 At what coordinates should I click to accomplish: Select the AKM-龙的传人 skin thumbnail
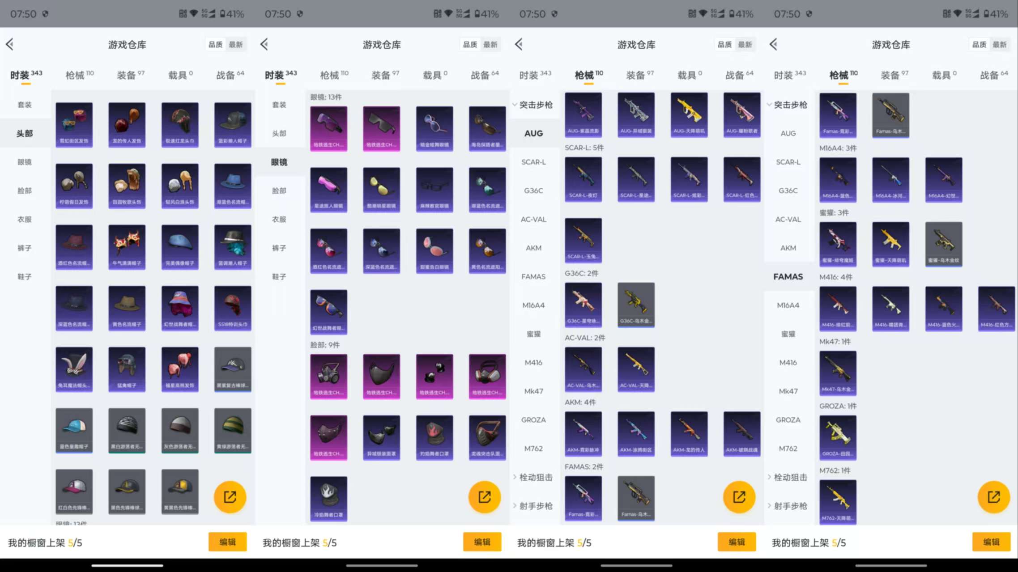click(x=689, y=432)
